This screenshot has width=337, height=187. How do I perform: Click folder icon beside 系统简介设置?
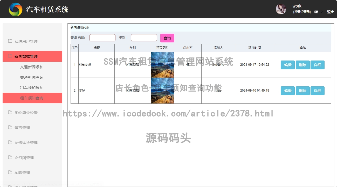[10, 112]
